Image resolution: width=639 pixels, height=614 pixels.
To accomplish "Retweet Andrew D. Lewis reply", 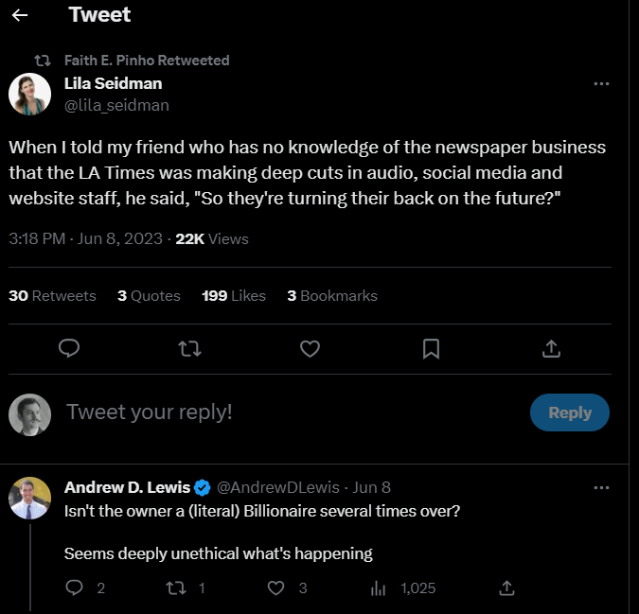I will [x=176, y=588].
